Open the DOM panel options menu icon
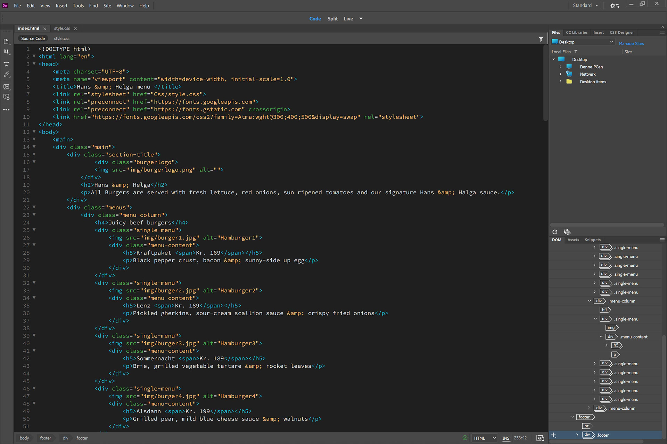Screen dimensions: 667x444 click(x=662, y=240)
